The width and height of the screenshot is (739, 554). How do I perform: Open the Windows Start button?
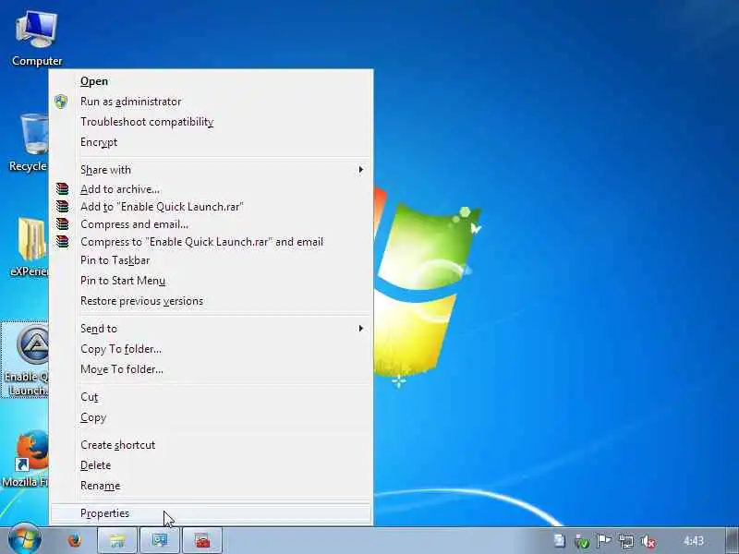click(x=25, y=538)
